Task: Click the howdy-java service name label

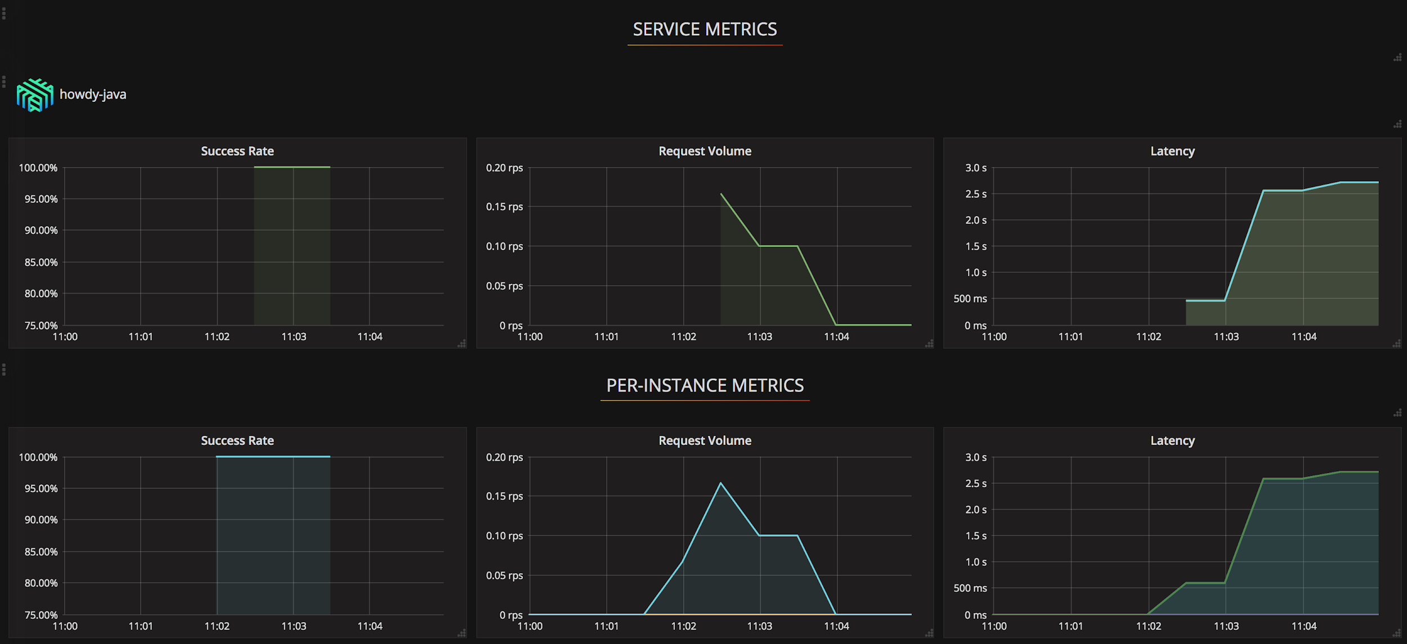Action: (x=93, y=94)
